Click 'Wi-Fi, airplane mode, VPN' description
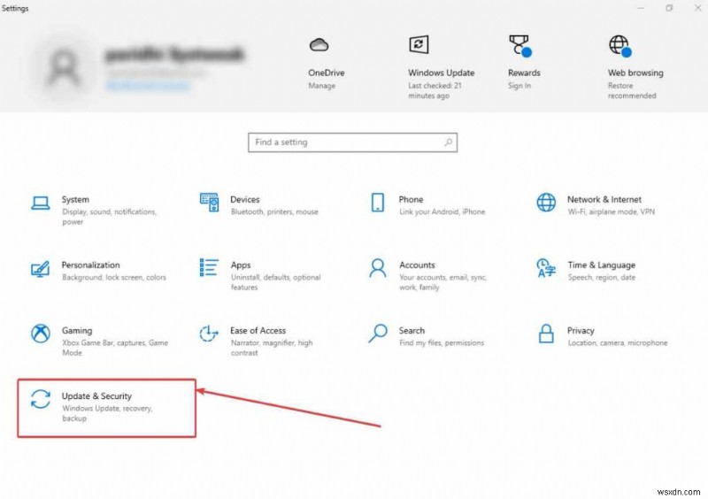The width and height of the screenshot is (708, 499). (x=611, y=211)
